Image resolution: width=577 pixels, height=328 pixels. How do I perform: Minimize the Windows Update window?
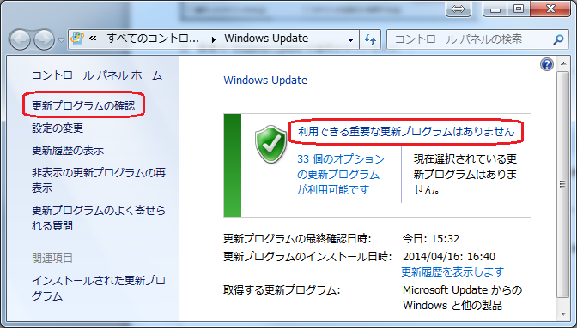[495, 9]
